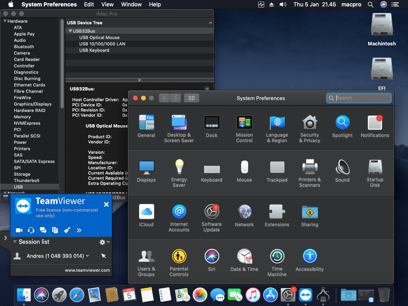Collapse the USB32Bus tree node
This screenshot has height=306, width=408.
tap(70, 31)
